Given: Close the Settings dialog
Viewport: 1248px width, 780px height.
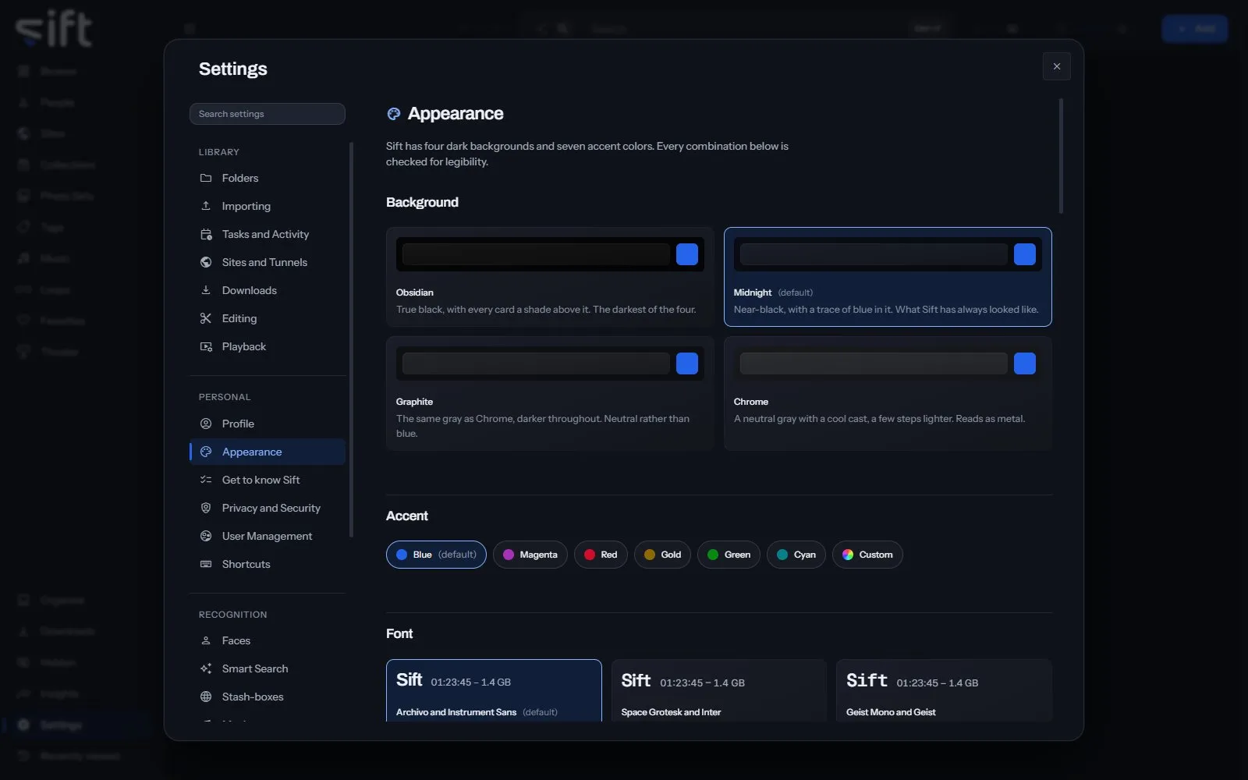Looking at the screenshot, I should pos(1057,66).
